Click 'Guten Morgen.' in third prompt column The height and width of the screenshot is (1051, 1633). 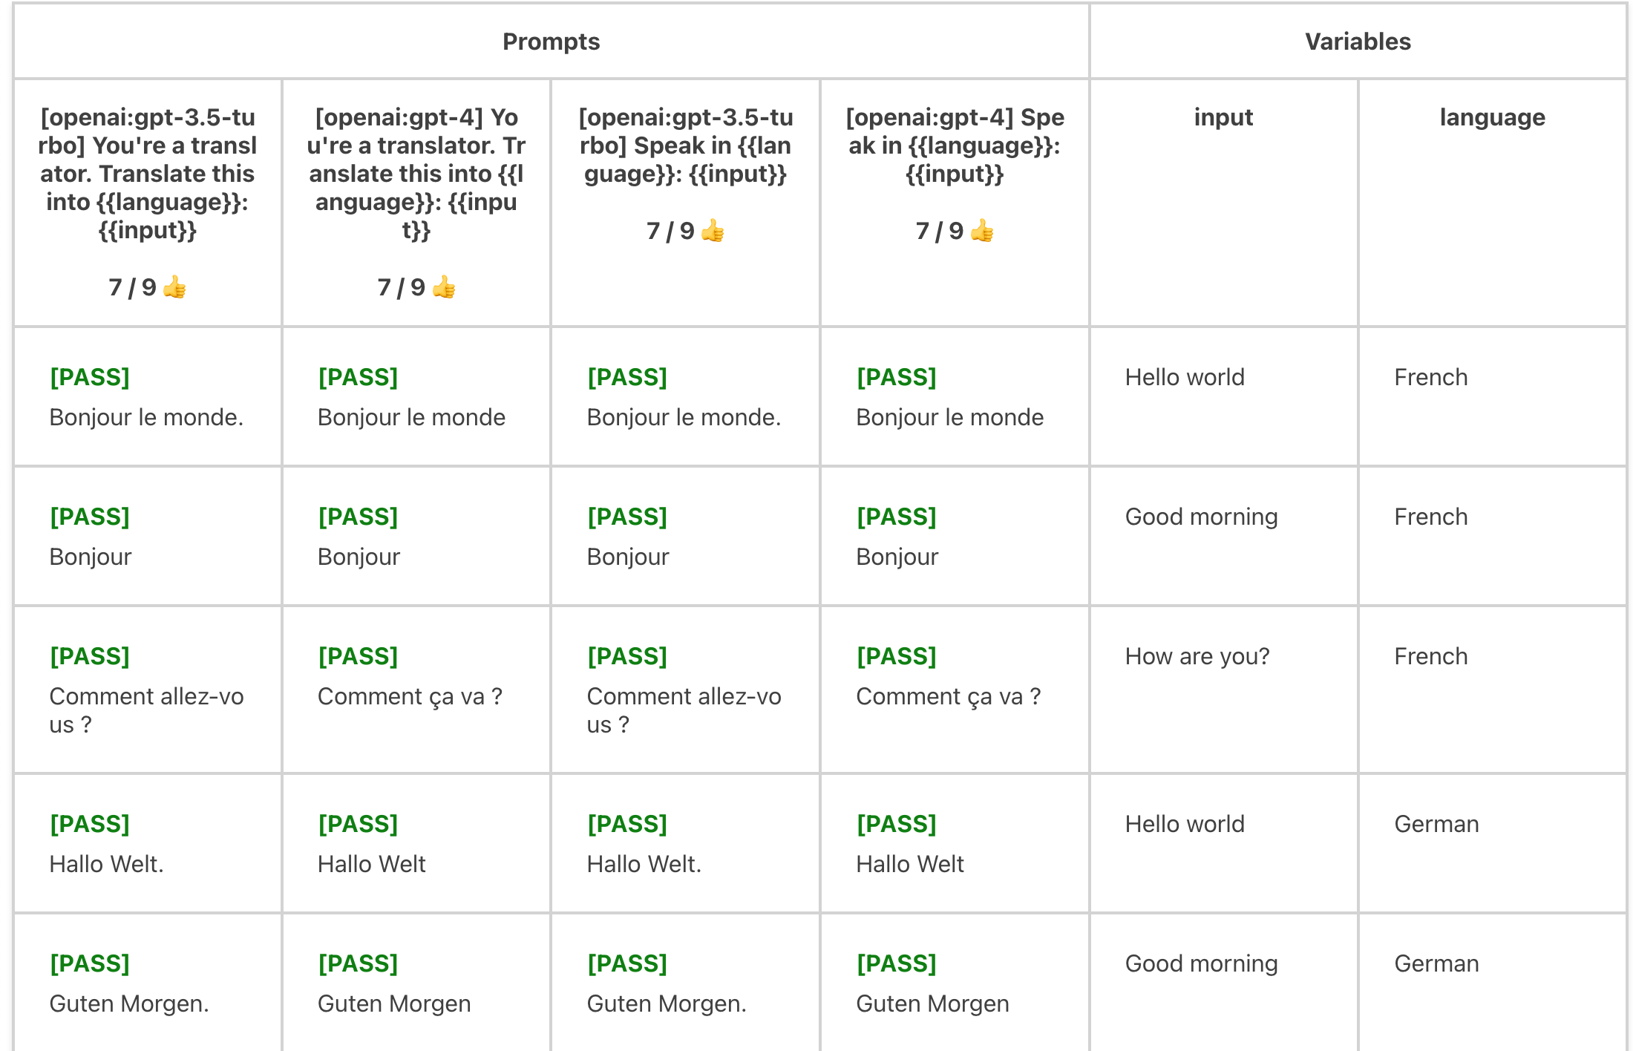(667, 1003)
